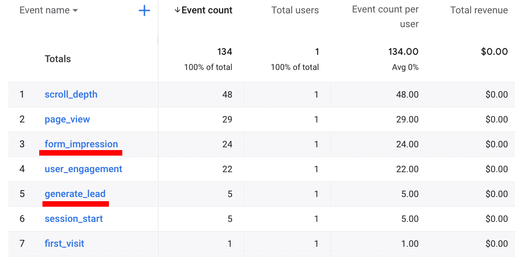Click the sort arrow beside Event count

177,10
